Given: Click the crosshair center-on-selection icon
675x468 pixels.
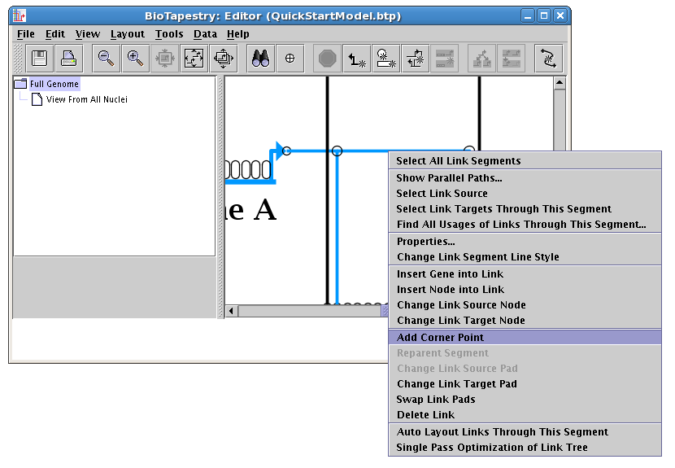Looking at the screenshot, I should point(290,58).
